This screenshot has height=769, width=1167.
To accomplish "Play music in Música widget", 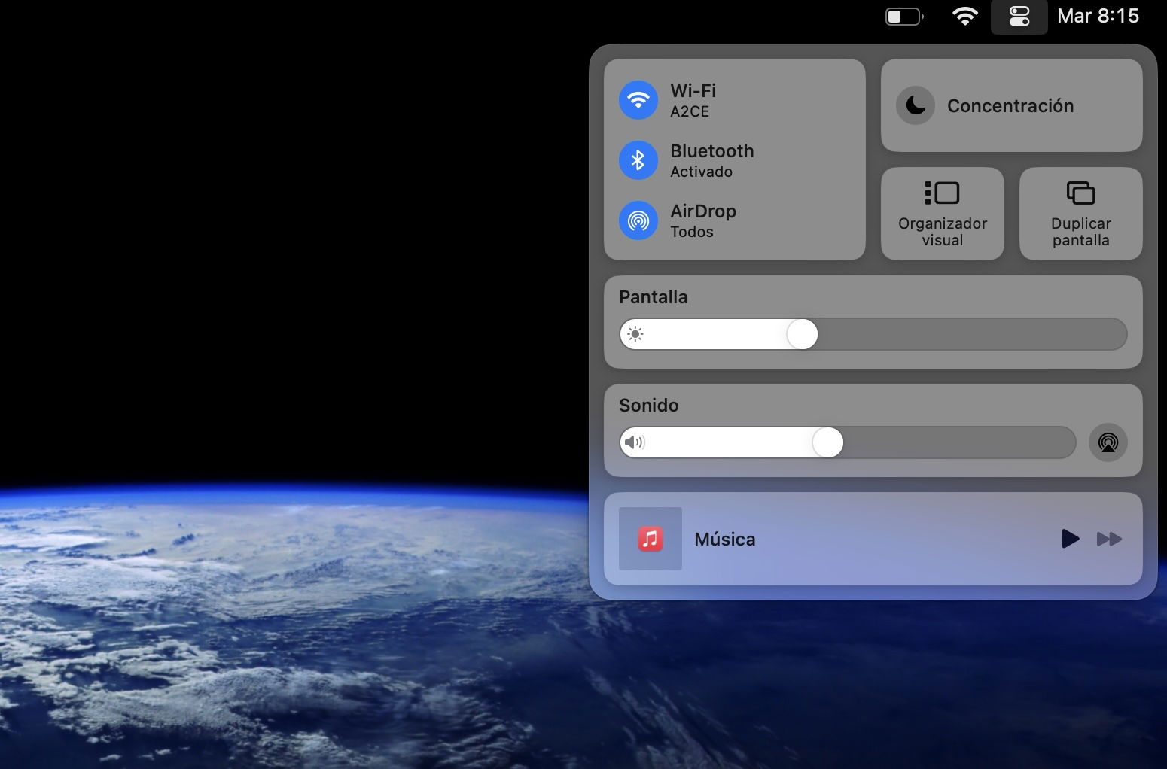I will coord(1070,539).
